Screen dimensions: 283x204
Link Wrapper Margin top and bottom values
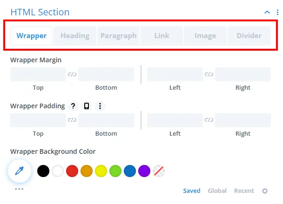point(72,74)
